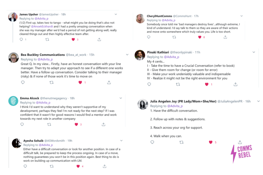View Pinaki Kathiari's profile picture
263x175 pixels.
click(x=140, y=55)
